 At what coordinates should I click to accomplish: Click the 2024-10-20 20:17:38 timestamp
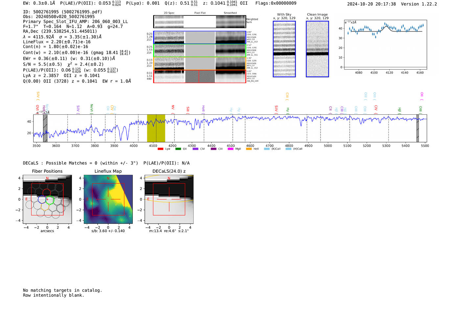pos(371,4)
